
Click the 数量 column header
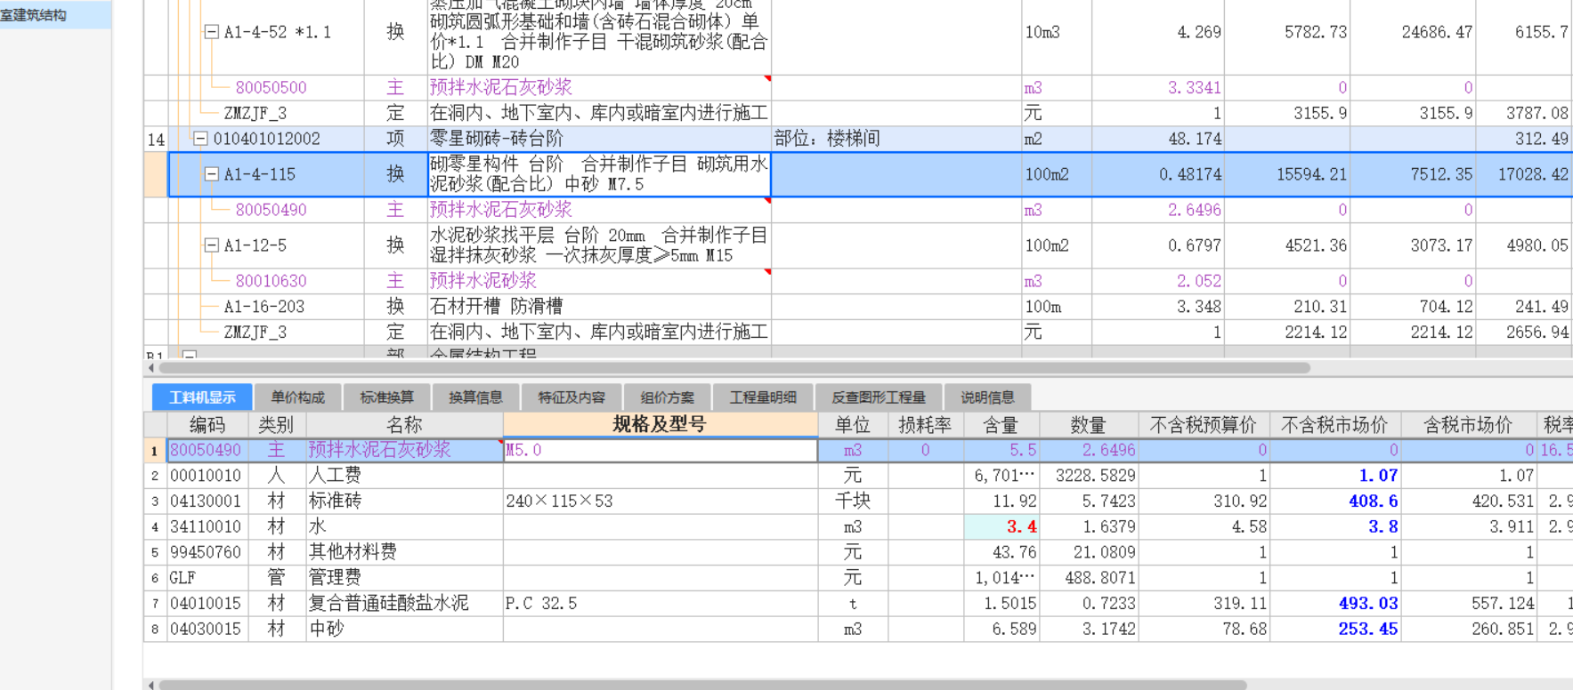[x=1088, y=425]
